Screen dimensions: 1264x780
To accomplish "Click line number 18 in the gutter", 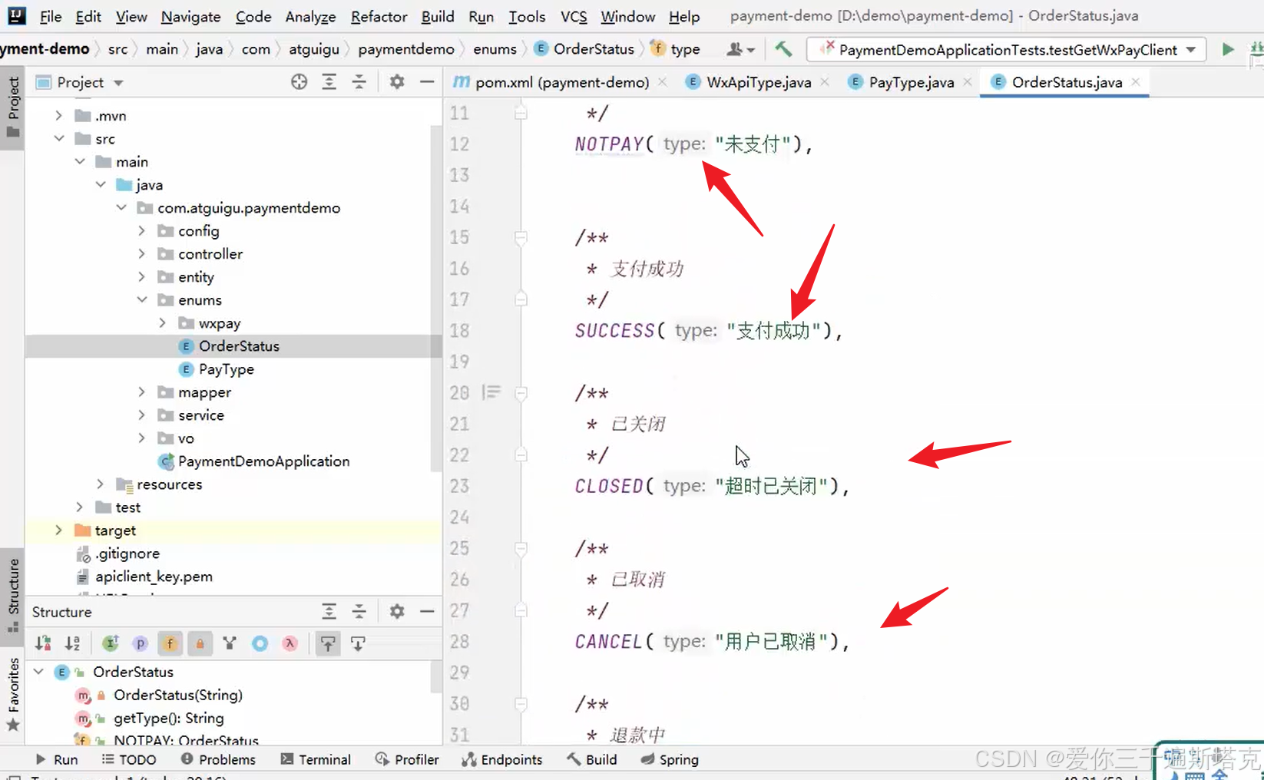I will (459, 331).
